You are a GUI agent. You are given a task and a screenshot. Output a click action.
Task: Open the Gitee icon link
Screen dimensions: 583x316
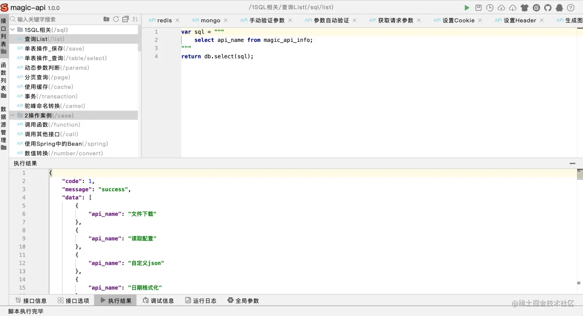pos(536,8)
